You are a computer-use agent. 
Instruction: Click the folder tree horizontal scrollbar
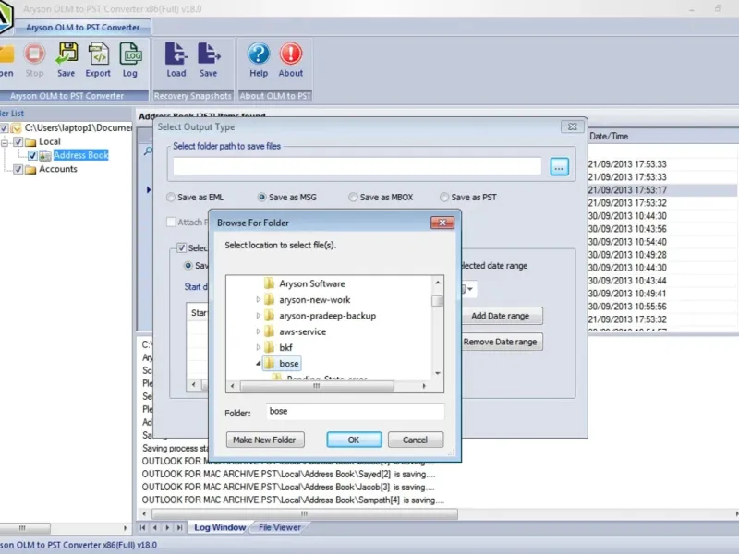point(317,386)
